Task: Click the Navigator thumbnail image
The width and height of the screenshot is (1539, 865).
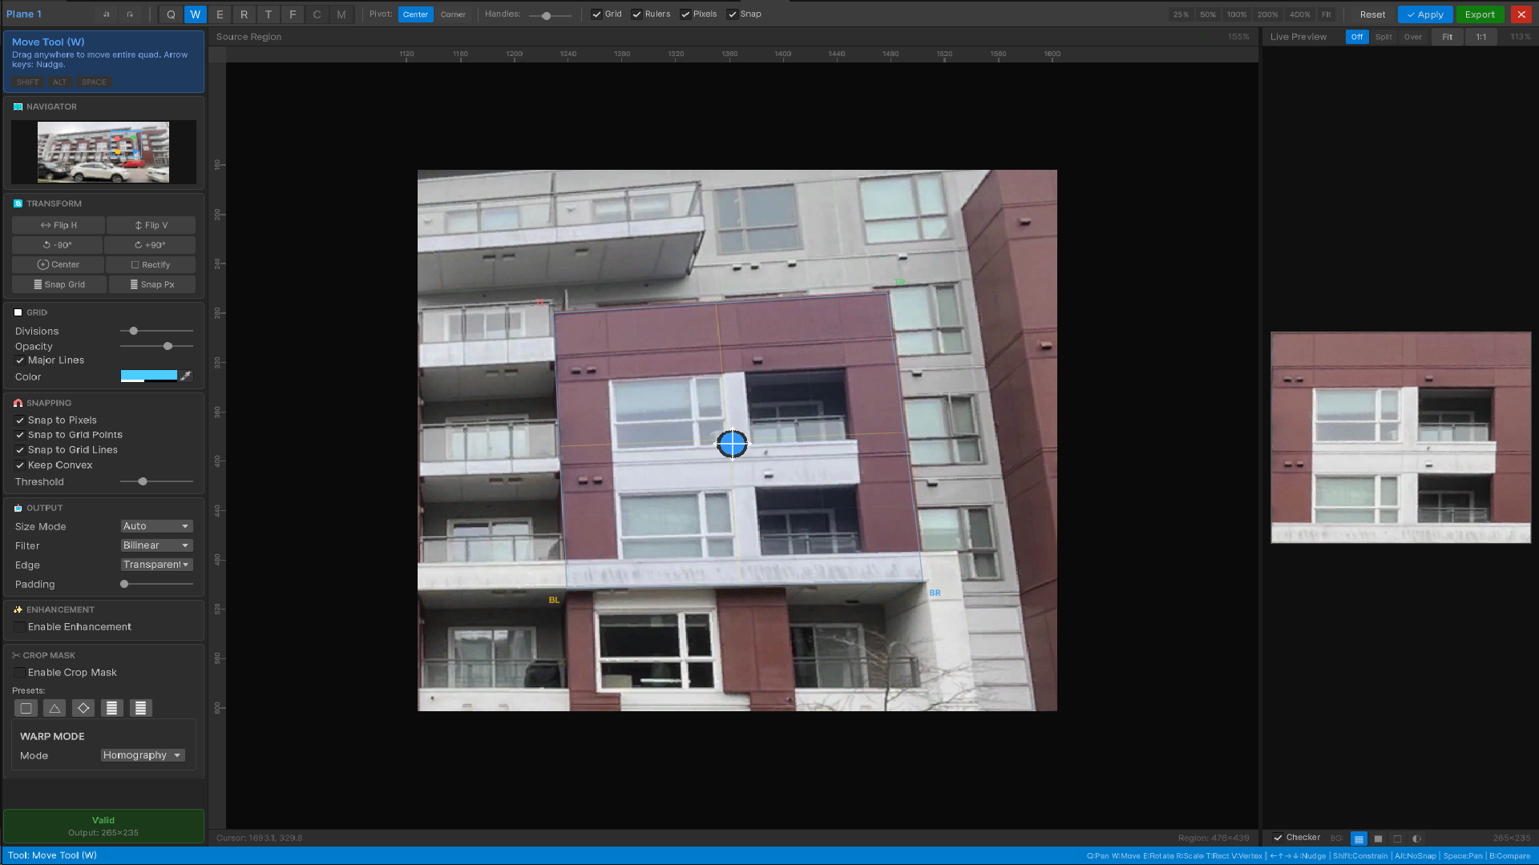Action: tap(103, 152)
